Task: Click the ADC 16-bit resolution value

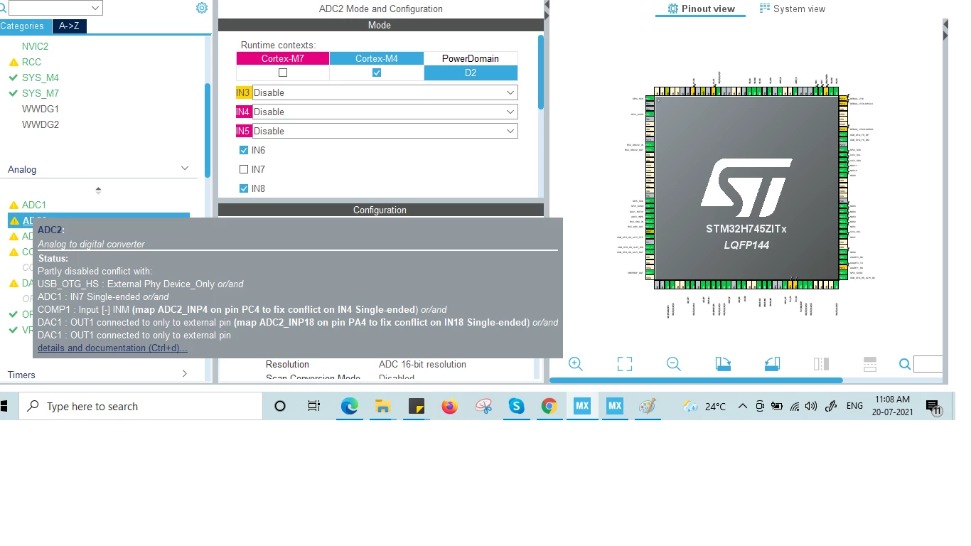Action: click(422, 364)
